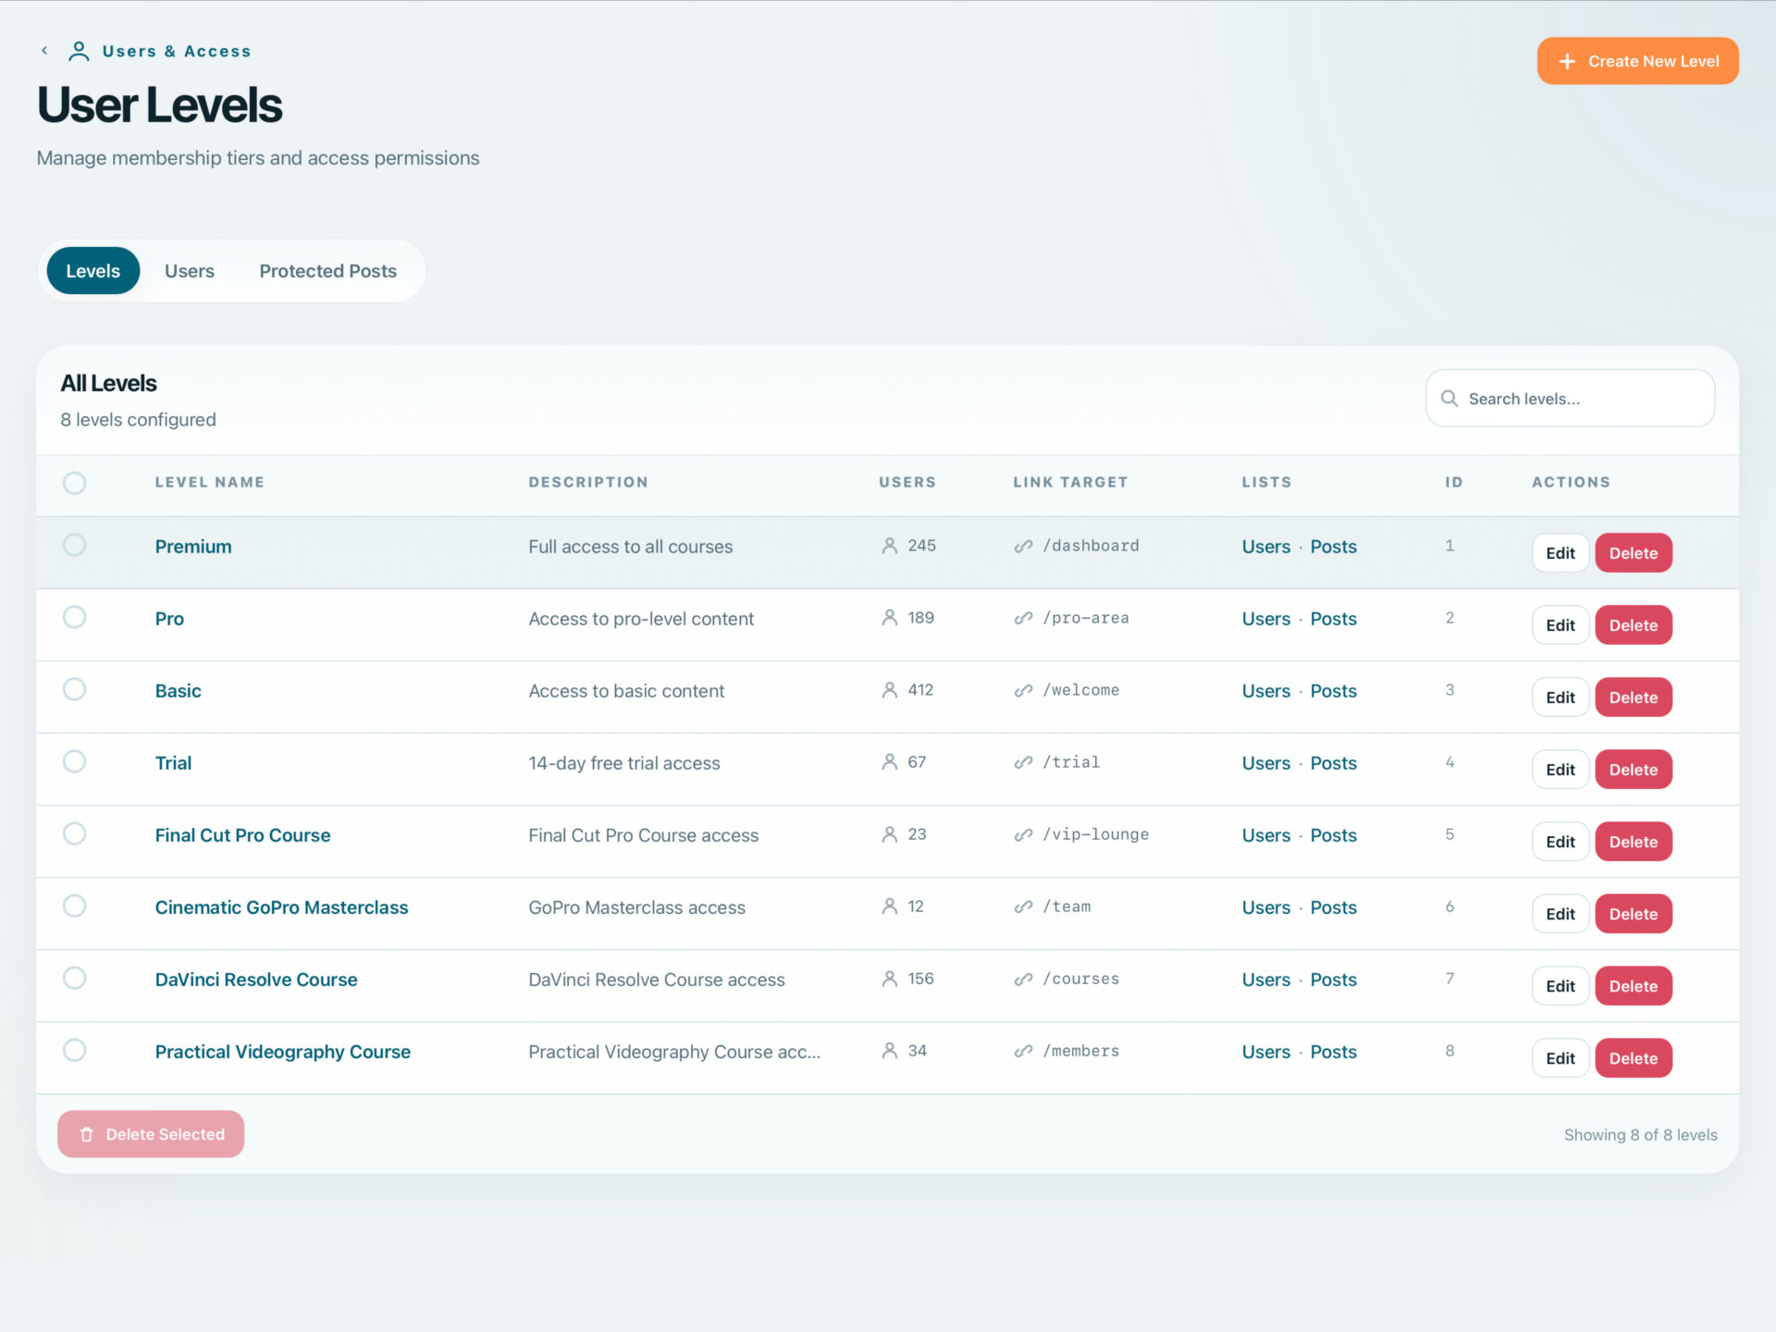Open Practical Videography Course level link
The height and width of the screenshot is (1332, 1776).
coord(283,1052)
